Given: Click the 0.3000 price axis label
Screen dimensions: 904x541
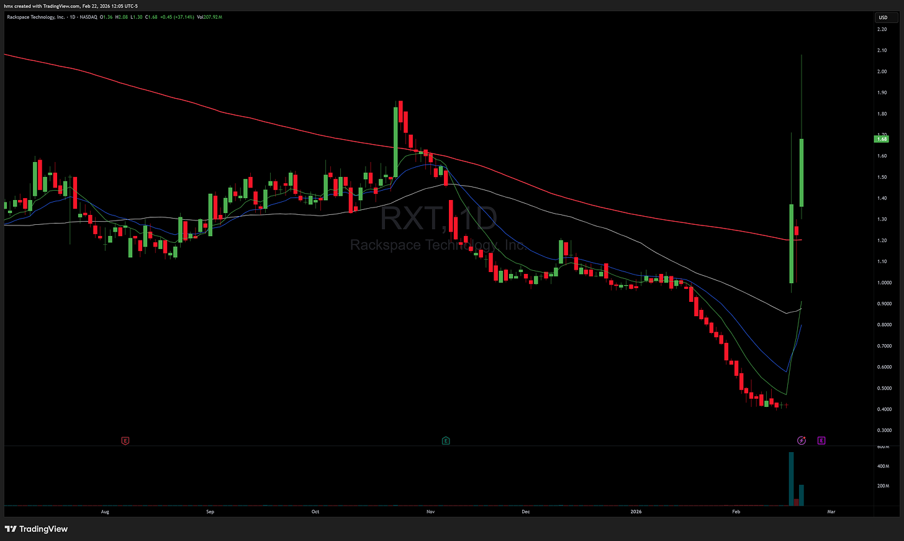Looking at the screenshot, I should pyautogui.click(x=884, y=430).
